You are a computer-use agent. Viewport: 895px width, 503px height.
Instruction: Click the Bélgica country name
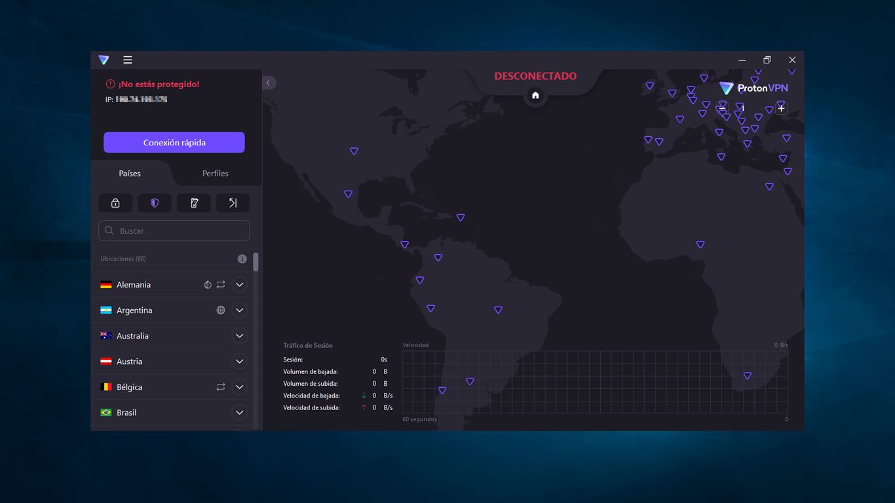pos(129,387)
